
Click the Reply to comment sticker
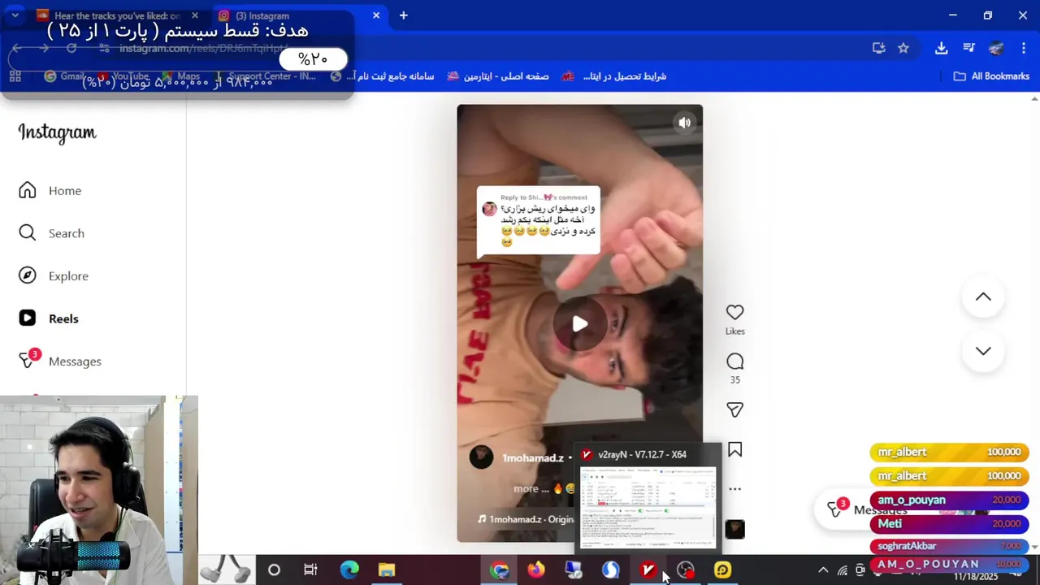tap(538, 221)
